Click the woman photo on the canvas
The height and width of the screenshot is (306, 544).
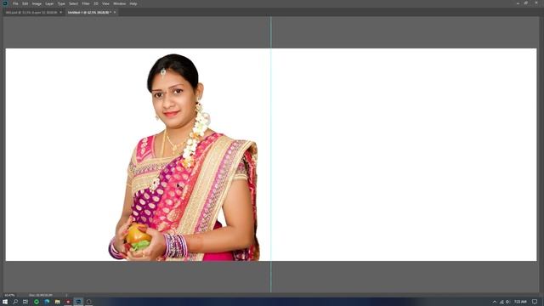(184, 158)
